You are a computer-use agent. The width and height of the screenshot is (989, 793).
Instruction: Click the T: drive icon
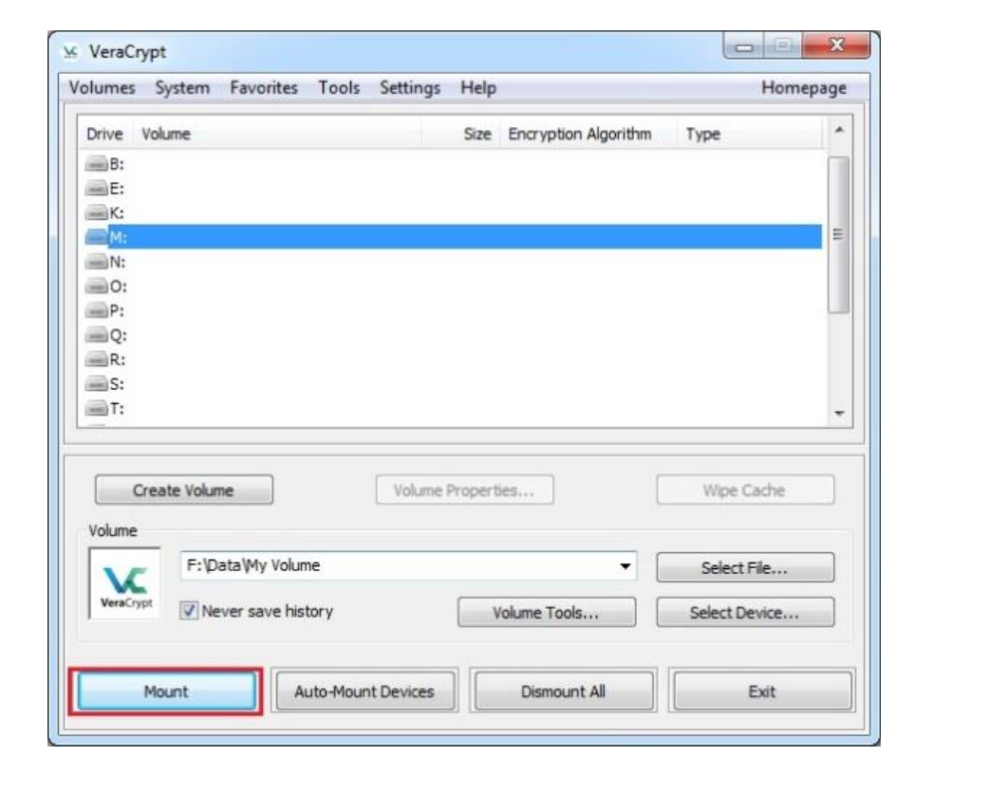pyautogui.click(x=97, y=409)
